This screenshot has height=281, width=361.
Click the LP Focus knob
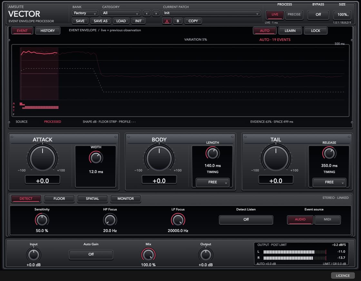[178, 220]
